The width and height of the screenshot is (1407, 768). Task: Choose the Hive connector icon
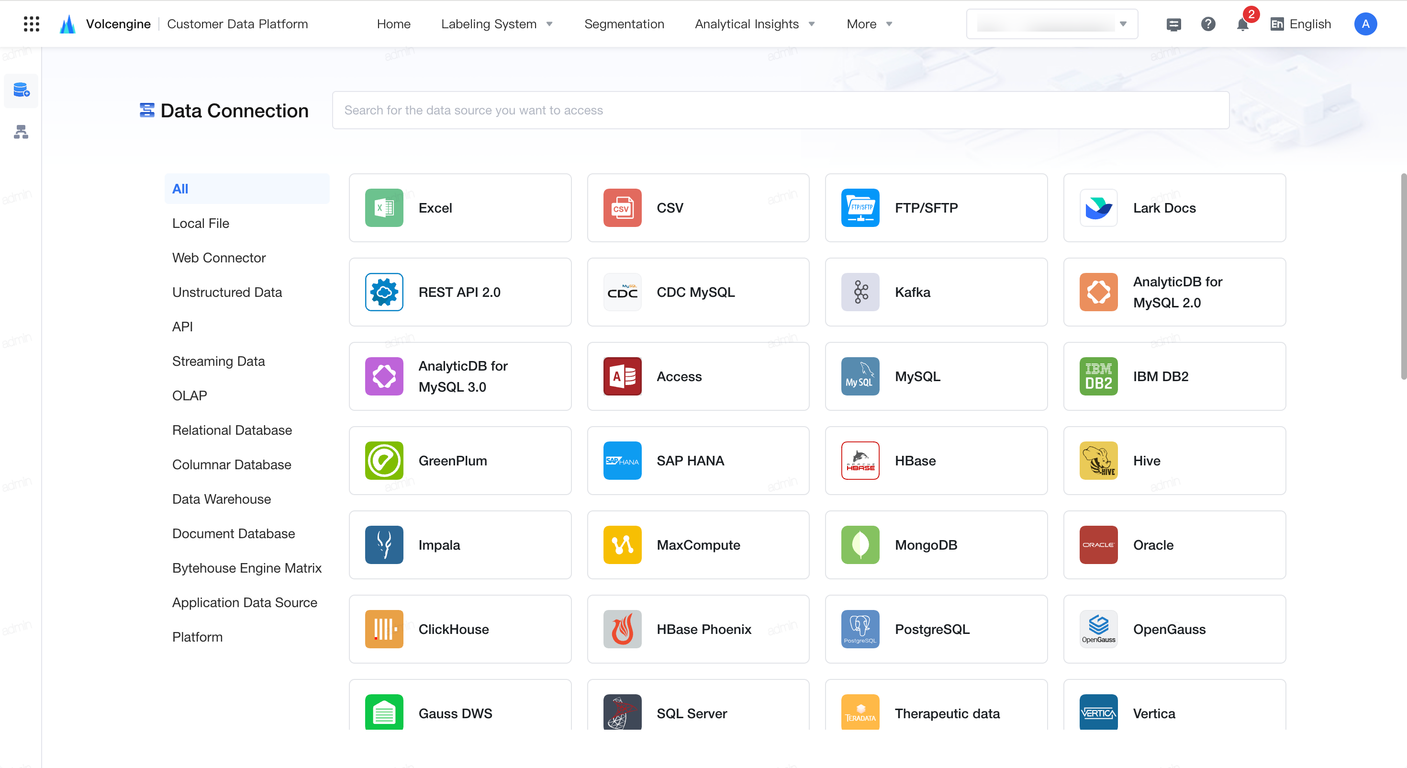click(x=1098, y=460)
